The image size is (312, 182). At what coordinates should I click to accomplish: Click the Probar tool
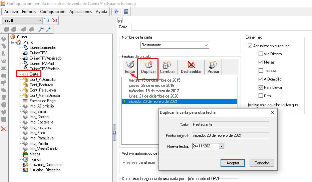click(213, 67)
